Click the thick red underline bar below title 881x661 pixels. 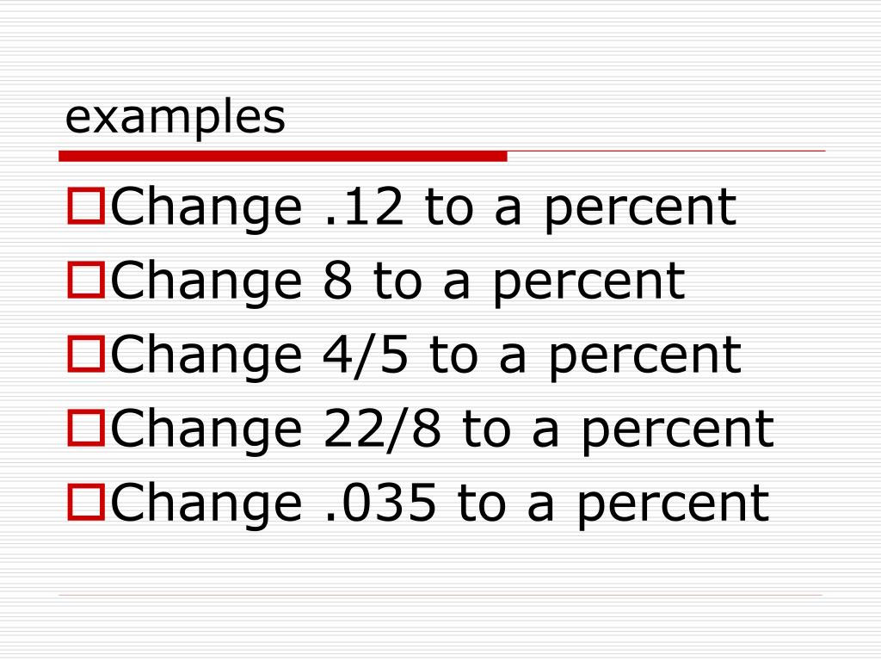pyautogui.click(x=282, y=156)
